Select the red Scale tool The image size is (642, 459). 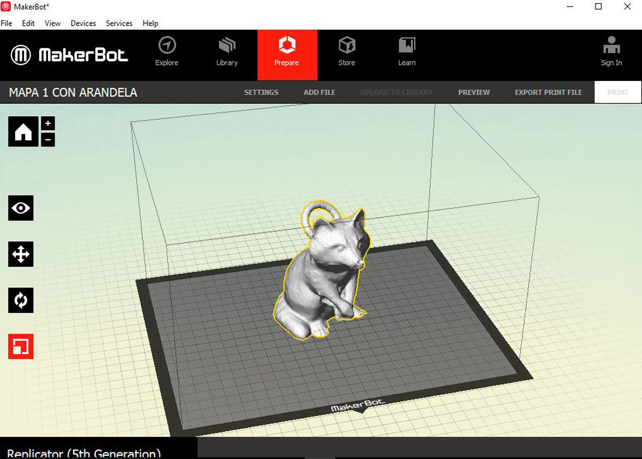(21, 347)
